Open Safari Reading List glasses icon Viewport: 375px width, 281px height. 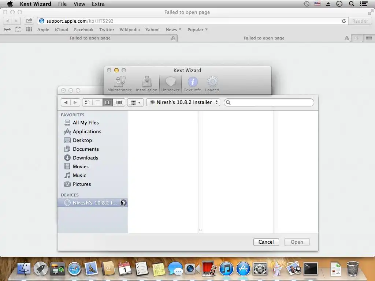7,30
